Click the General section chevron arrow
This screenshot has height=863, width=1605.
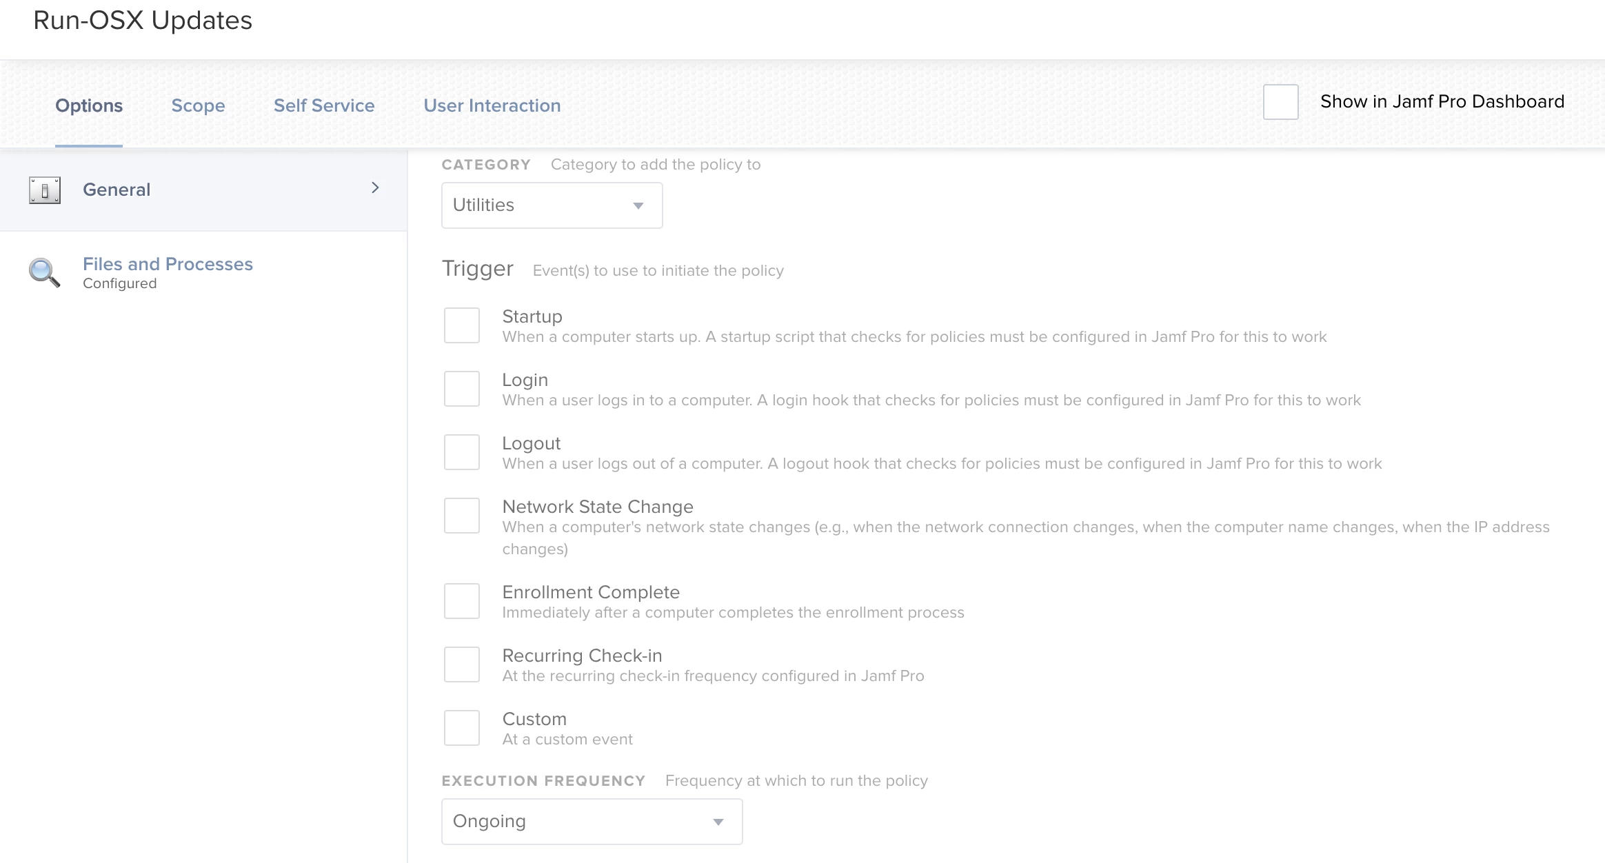(x=375, y=187)
